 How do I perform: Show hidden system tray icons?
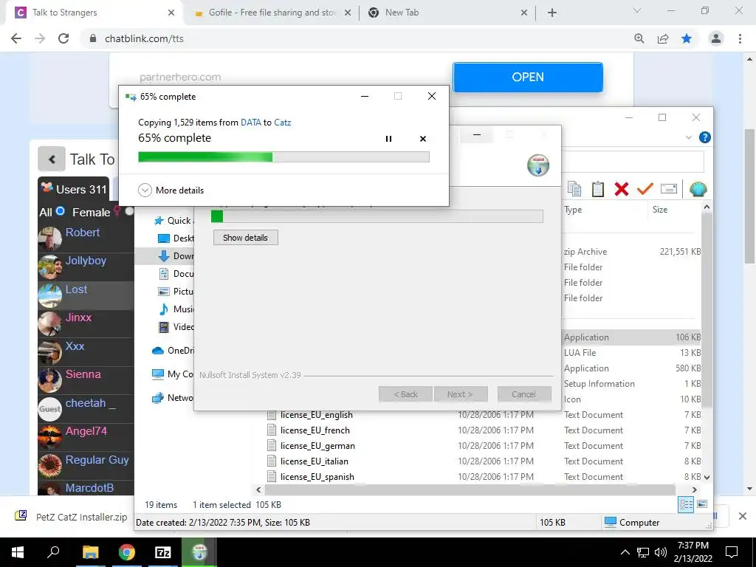pyautogui.click(x=625, y=552)
